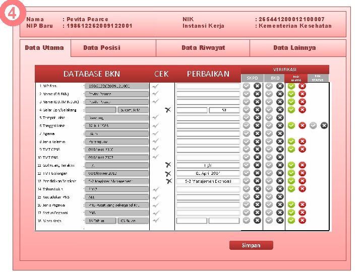Click SKPD gray check on Nama (DB ADMINDUK) row
Screen dimensions: 363x272
click(247, 102)
